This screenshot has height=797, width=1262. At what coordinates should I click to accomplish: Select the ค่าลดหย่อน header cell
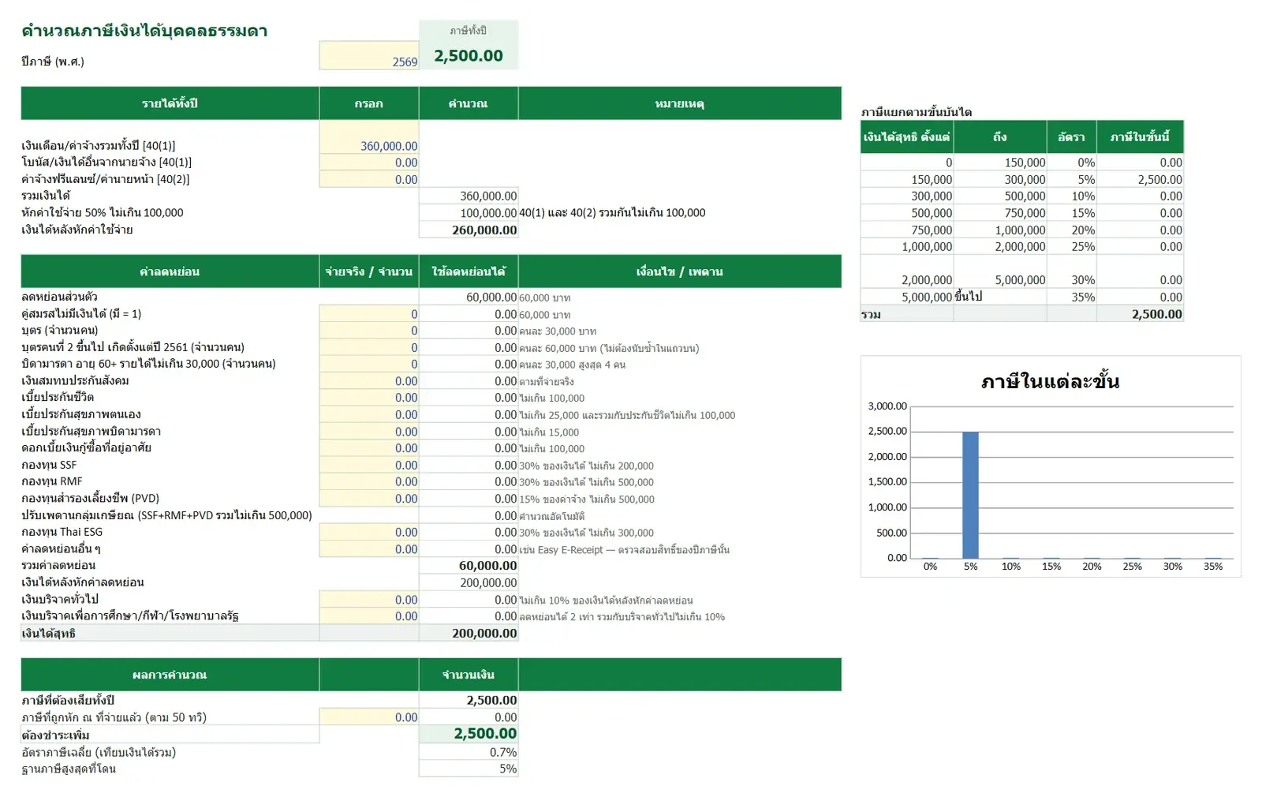(170, 271)
